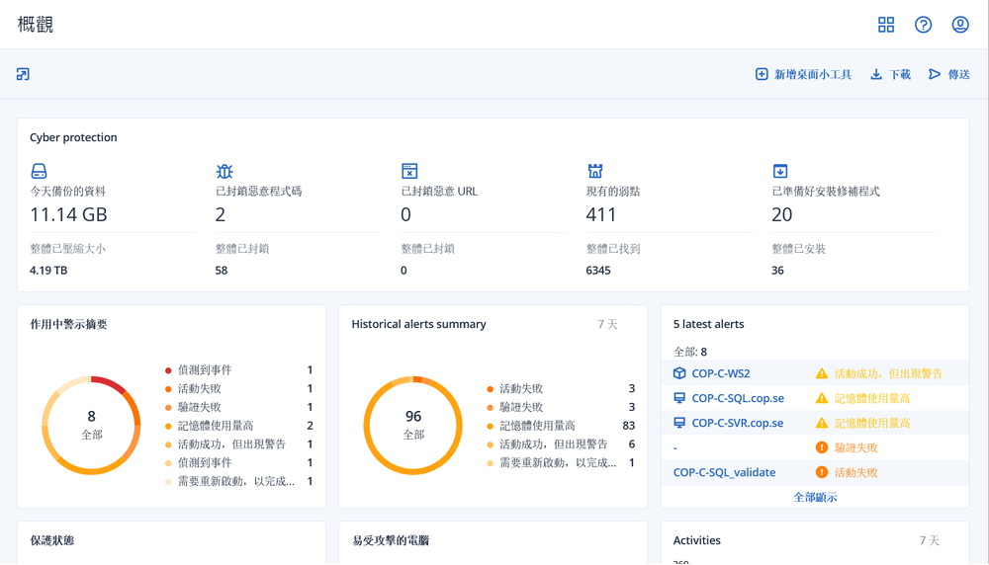Click the send arrow icon
This screenshot has width=989, height=565.
(x=935, y=74)
